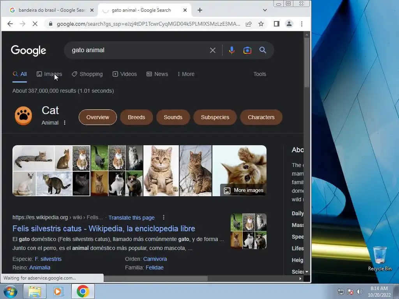Open the search Tools options

pos(260,74)
